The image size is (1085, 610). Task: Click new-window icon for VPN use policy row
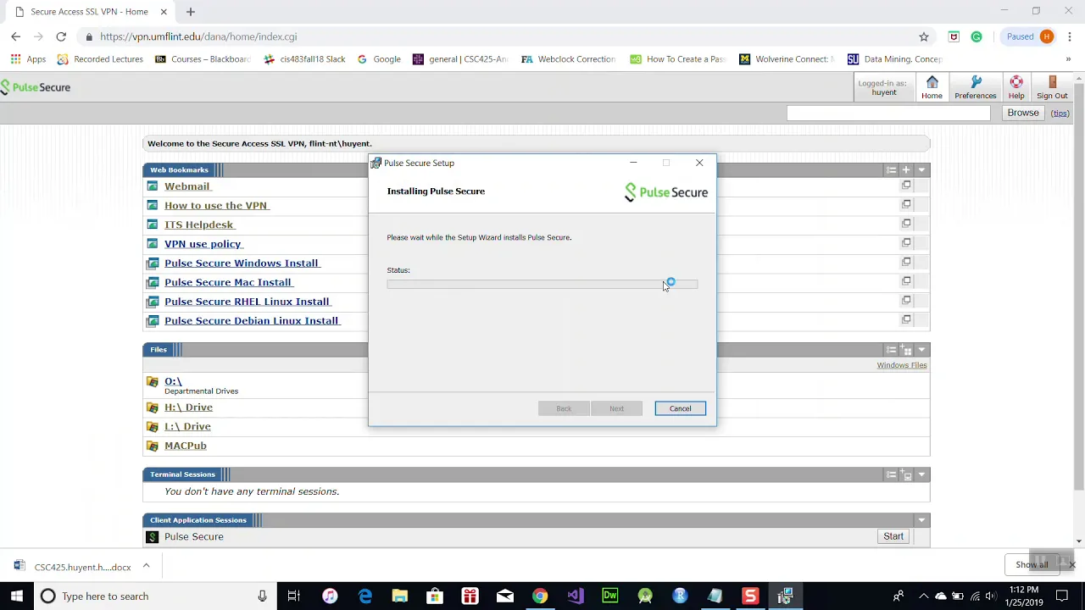click(x=906, y=242)
